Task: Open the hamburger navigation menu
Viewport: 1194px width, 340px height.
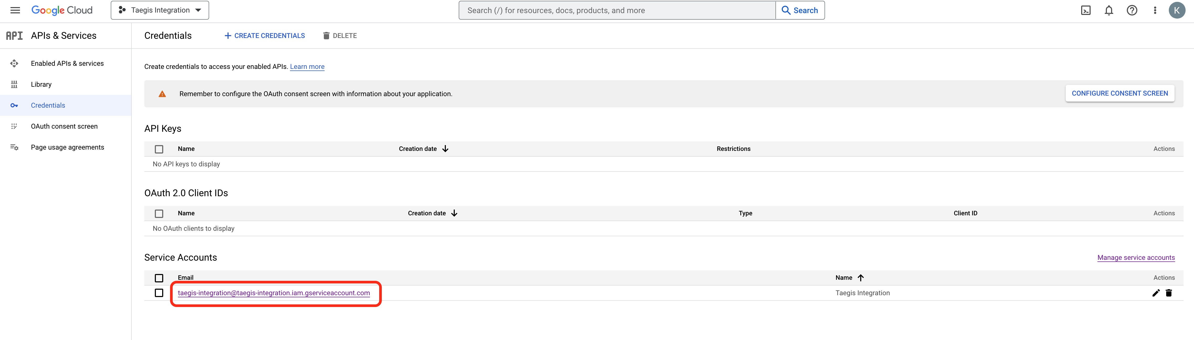Action: pos(15,10)
